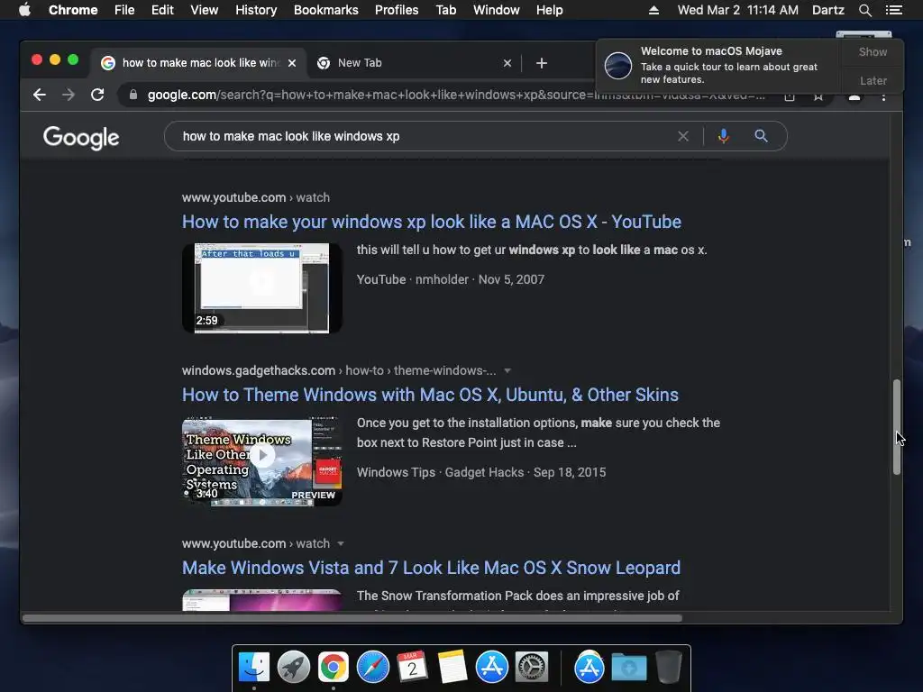Image resolution: width=923 pixels, height=692 pixels.
Task: Open Spotlight search in the menu bar
Action: (x=864, y=10)
